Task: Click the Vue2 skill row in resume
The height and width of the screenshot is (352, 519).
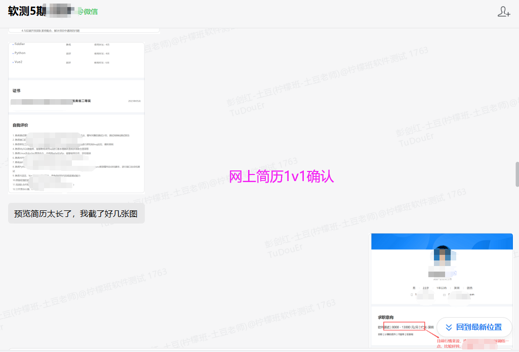Action: (18, 62)
